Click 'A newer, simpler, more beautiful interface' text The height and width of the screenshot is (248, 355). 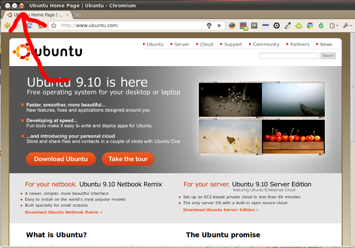click(67, 193)
